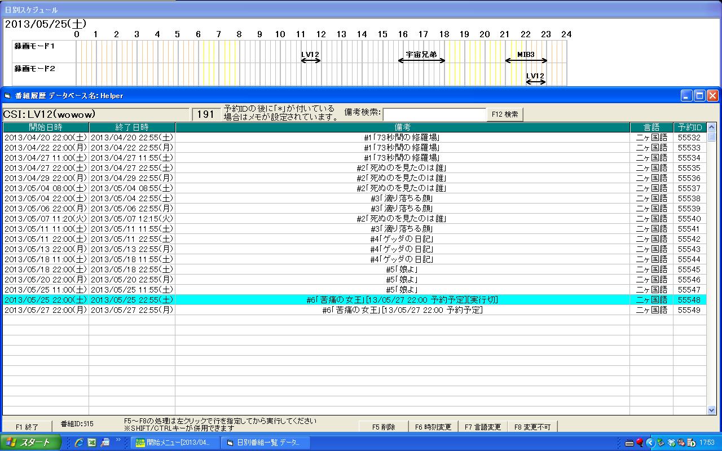
Task: Click the scrollbar down arrow in the list
Action: [x=711, y=410]
